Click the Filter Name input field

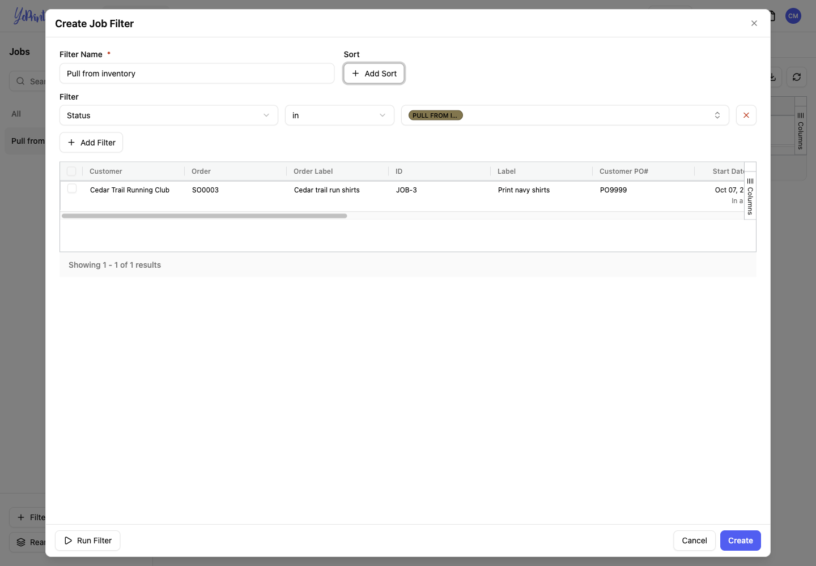click(x=197, y=74)
